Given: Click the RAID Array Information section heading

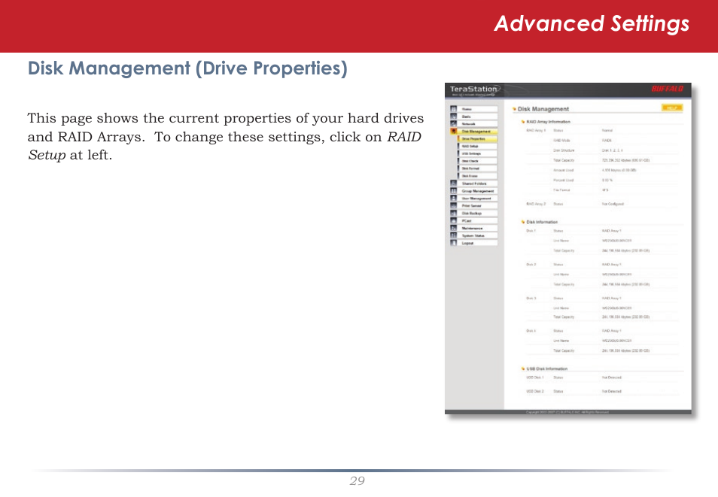Looking at the screenshot, I should [x=548, y=122].
